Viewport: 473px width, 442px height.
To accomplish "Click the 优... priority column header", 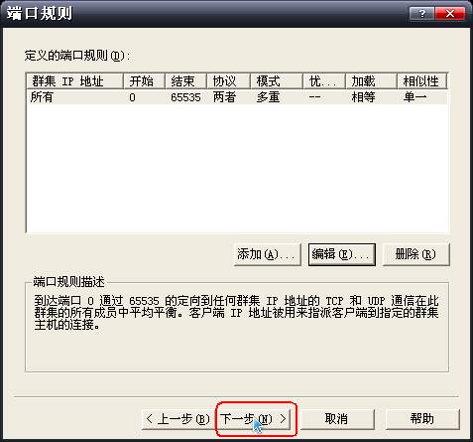I will point(324,81).
